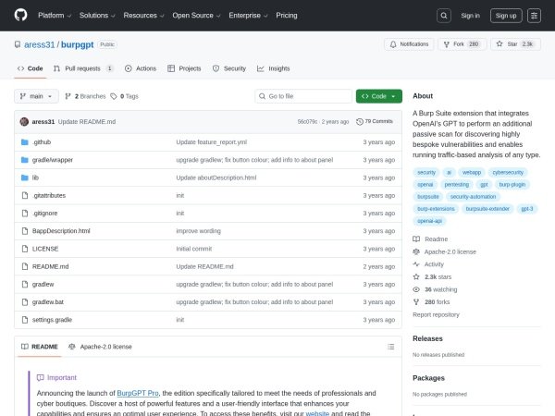Image resolution: width=555 pixels, height=416 pixels.
Task: Go to the GitHub homepage logo
Action: point(21,15)
